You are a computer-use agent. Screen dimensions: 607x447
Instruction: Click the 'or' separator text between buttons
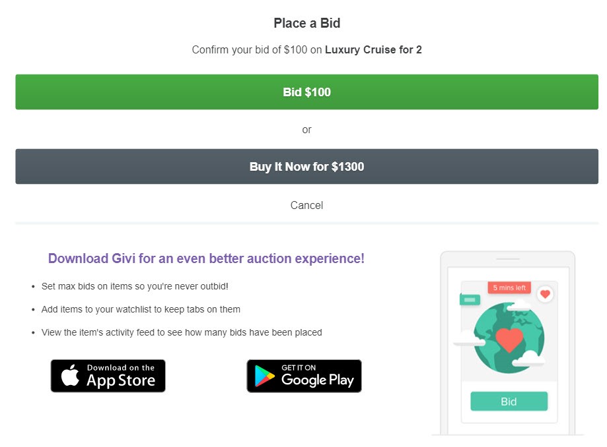click(x=306, y=130)
